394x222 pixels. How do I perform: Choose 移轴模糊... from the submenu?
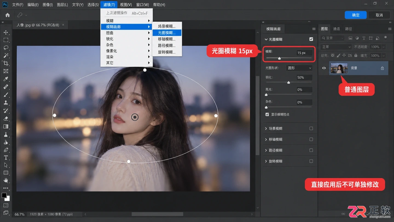coord(167,39)
